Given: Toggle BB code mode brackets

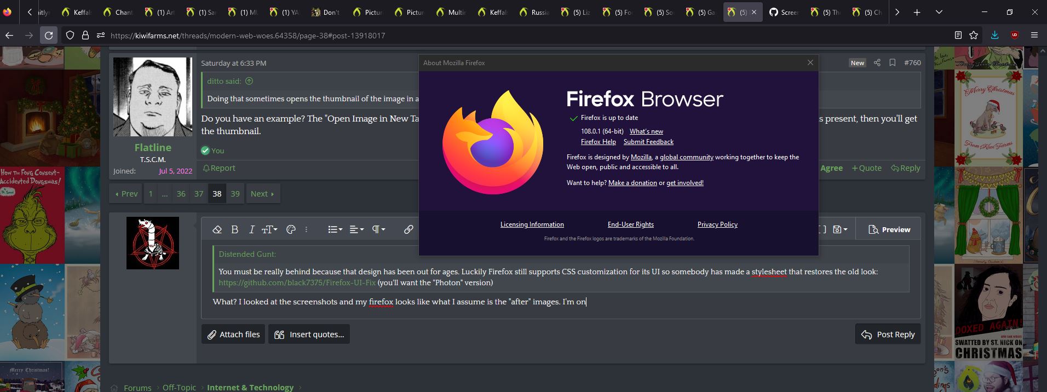Looking at the screenshot, I should [x=821, y=229].
